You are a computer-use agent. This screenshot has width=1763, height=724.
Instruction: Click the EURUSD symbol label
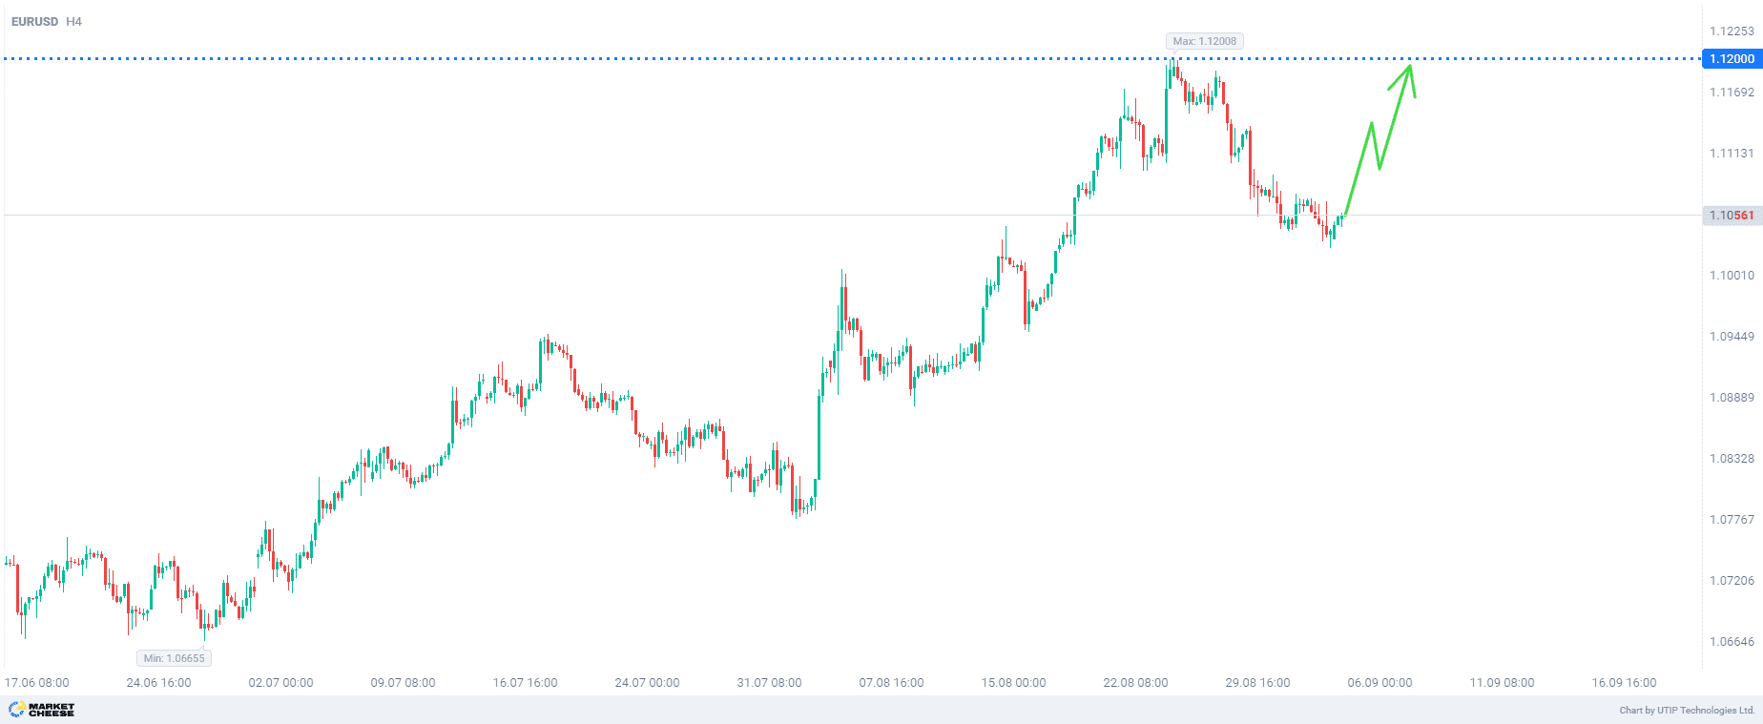point(34,21)
